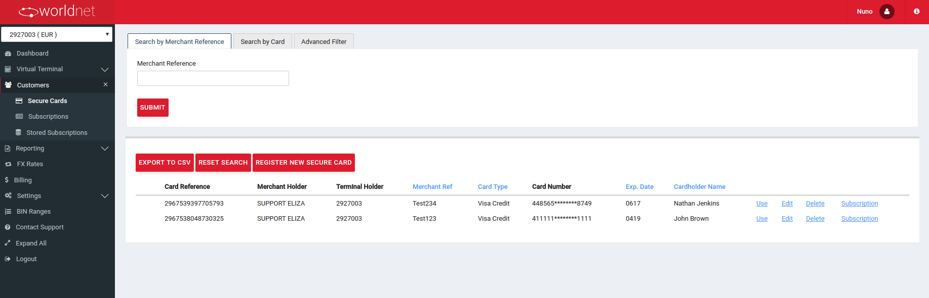Sort by Card Type column header
Screen dimensions: 929x298
click(x=493, y=187)
